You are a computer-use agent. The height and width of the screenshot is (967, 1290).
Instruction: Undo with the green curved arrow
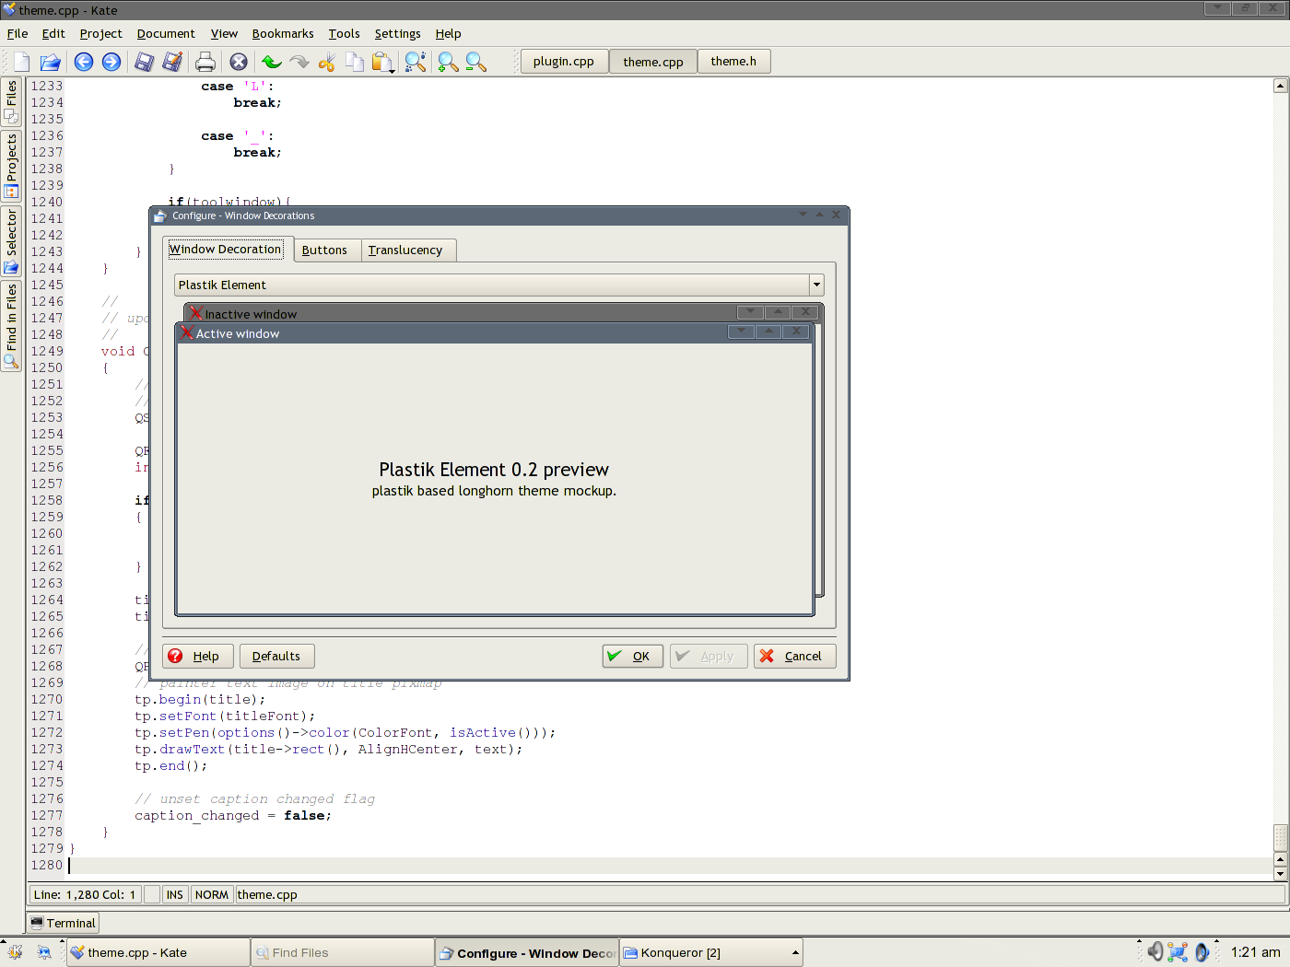coord(272,62)
